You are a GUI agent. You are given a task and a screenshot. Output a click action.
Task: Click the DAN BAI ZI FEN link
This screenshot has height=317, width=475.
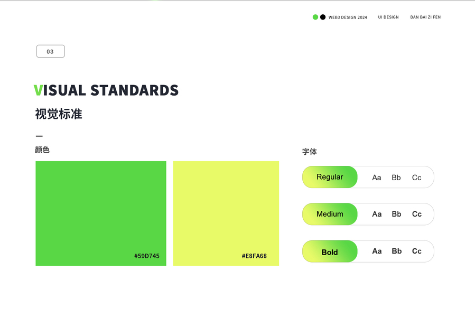click(x=425, y=17)
